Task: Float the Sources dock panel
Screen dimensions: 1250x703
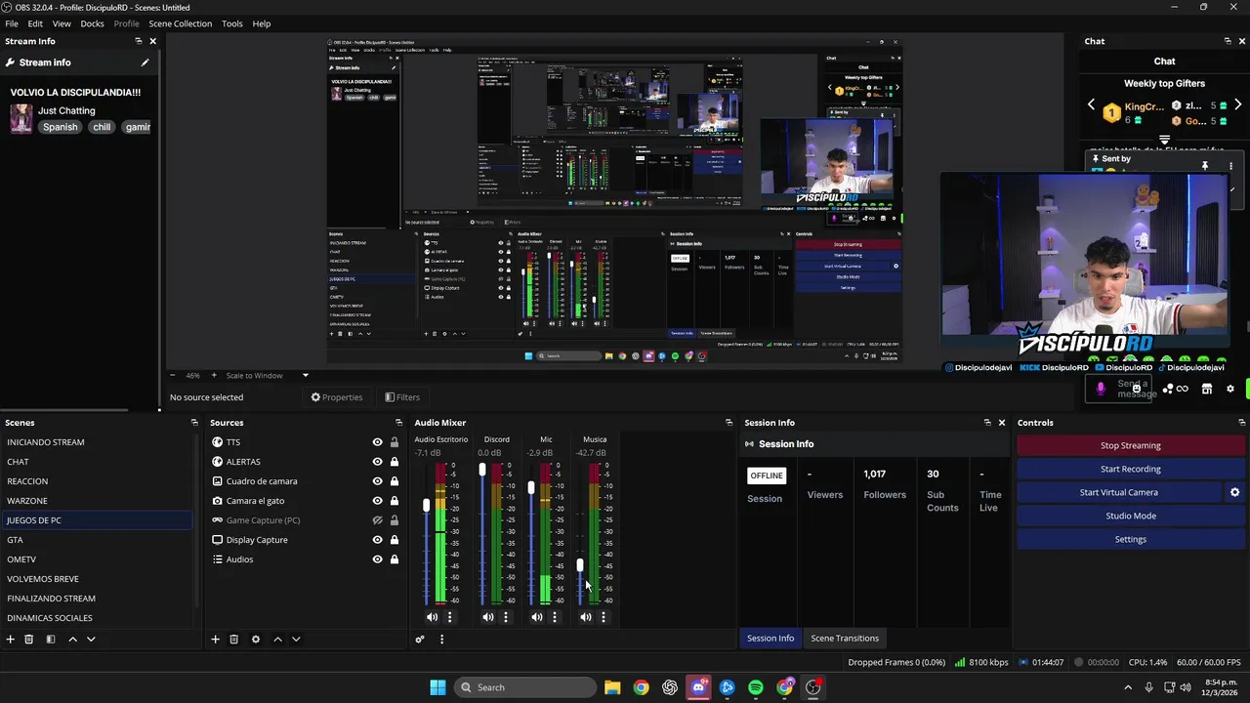Action: coord(398,423)
